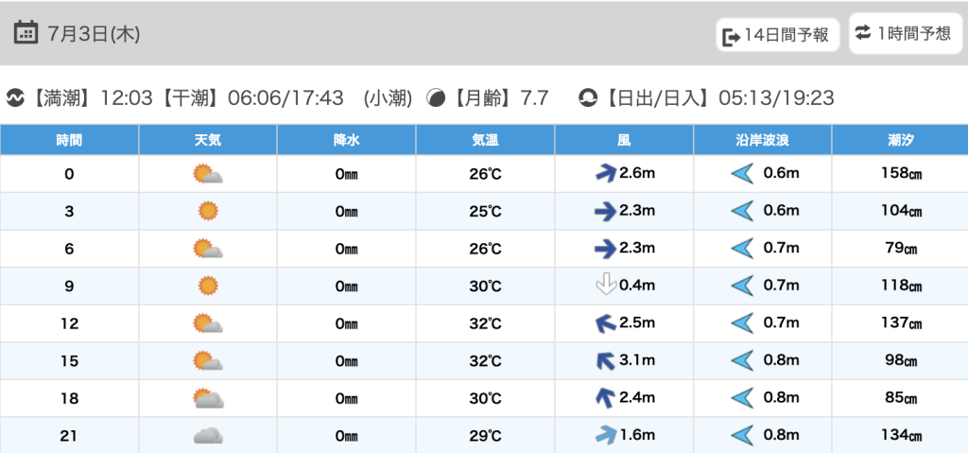Click the sunny weather icon at hour 9
This screenshot has height=453, width=968.
208,286
